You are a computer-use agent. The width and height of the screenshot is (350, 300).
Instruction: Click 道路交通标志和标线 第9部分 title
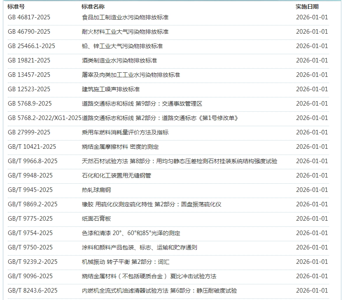142,104
